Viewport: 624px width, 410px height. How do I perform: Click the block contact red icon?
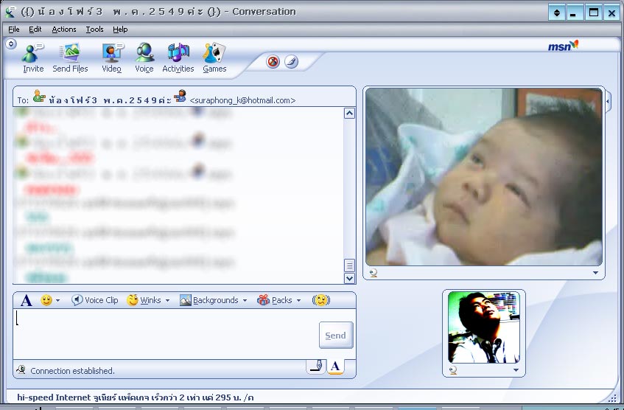point(273,62)
